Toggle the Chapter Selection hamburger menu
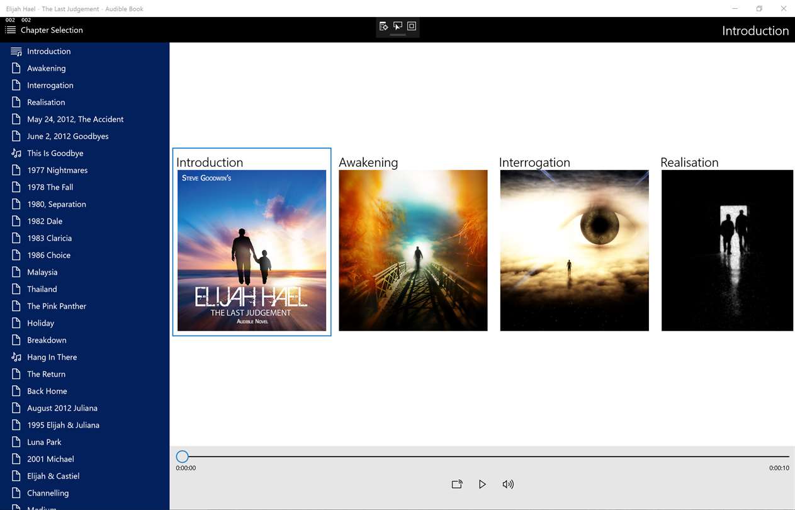795x510 pixels. coord(11,30)
